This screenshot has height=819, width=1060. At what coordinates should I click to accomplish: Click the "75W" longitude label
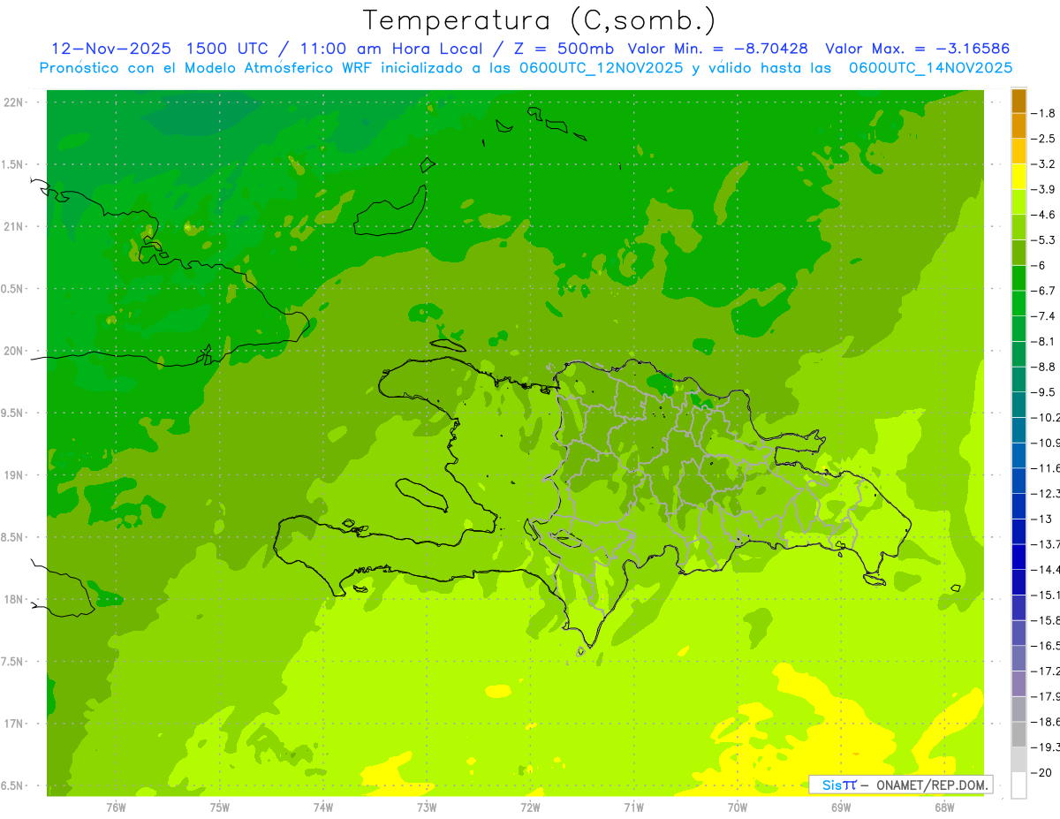(220, 808)
